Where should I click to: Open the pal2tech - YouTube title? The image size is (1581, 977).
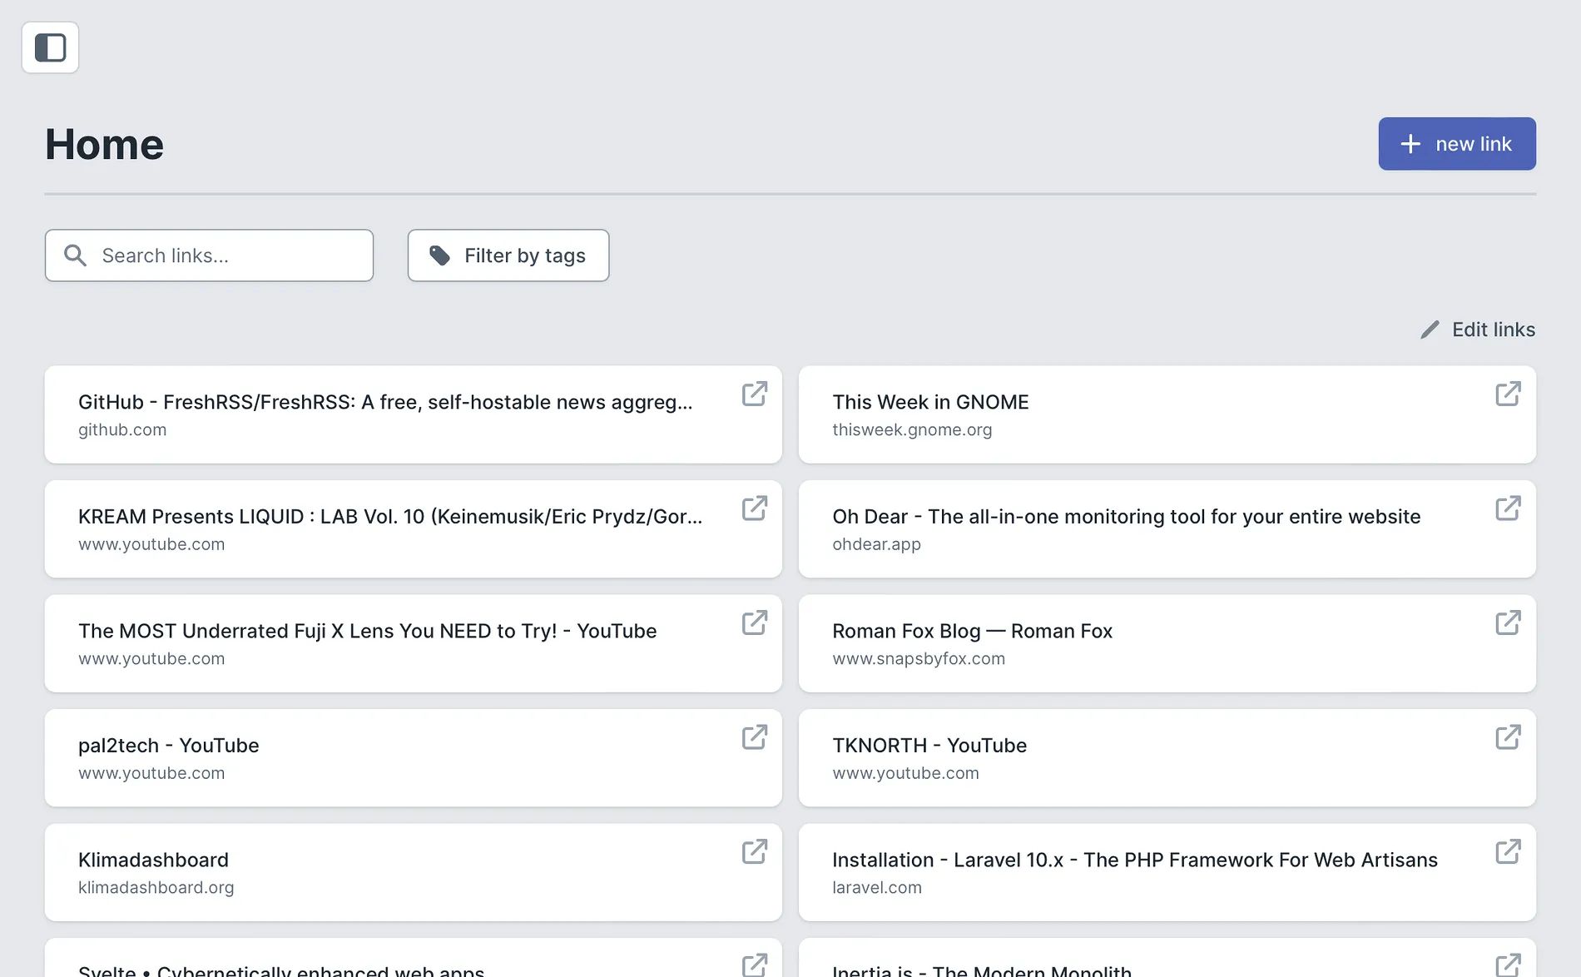[169, 746]
